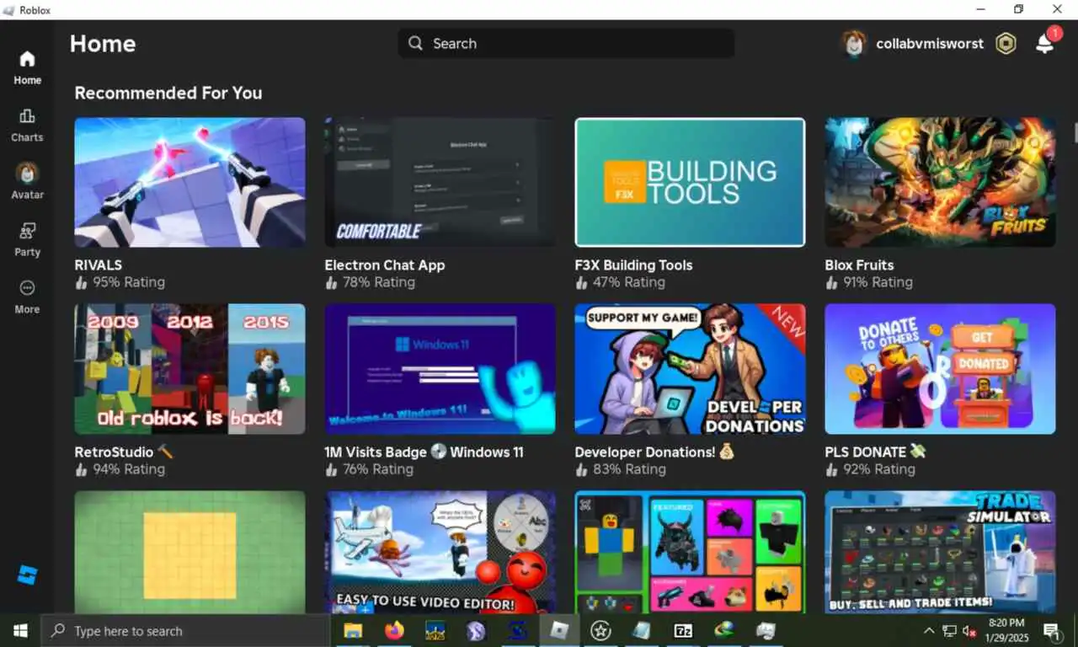
Task: Open the Easy To Use Video Editor thumbnail
Action: pyautogui.click(x=440, y=552)
